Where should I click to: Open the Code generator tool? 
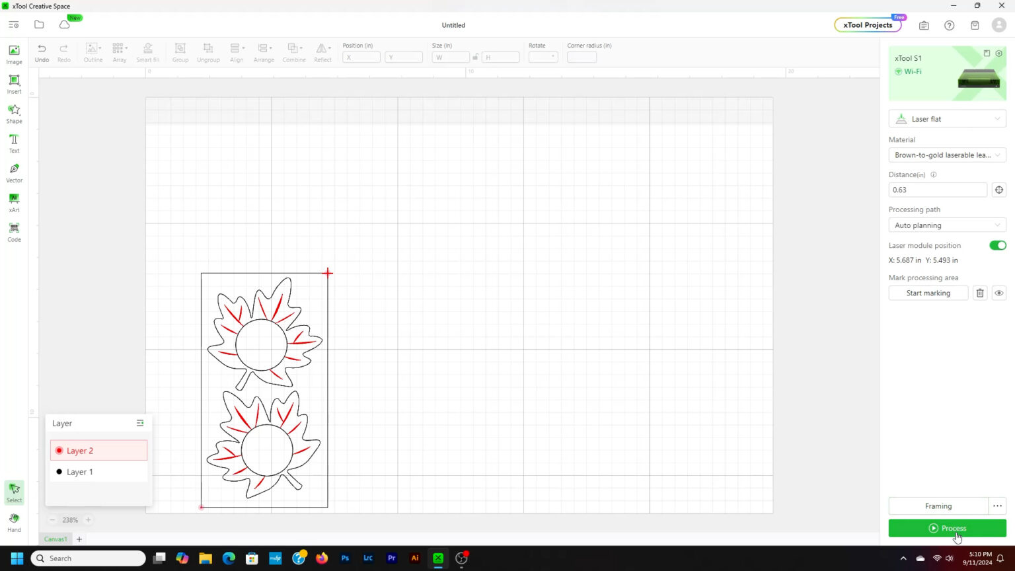pos(14,232)
